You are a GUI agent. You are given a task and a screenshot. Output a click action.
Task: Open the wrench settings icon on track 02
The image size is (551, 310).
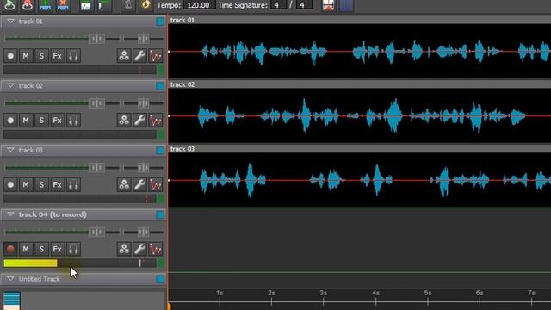(139, 121)
